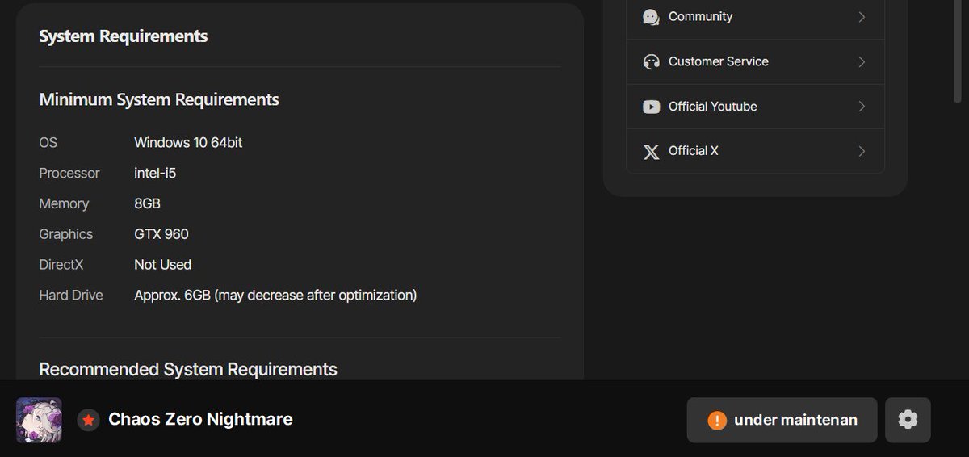969x457 pixels.
Task: Click the OS label
Action: (x=48, y=143)
